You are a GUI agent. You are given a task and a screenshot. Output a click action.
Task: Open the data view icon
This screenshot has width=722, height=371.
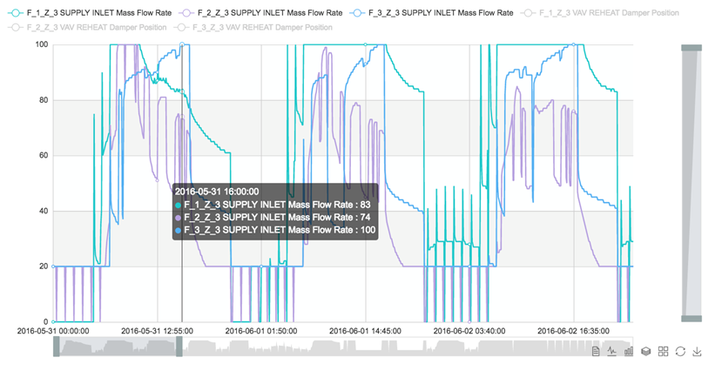coord(596,351)
